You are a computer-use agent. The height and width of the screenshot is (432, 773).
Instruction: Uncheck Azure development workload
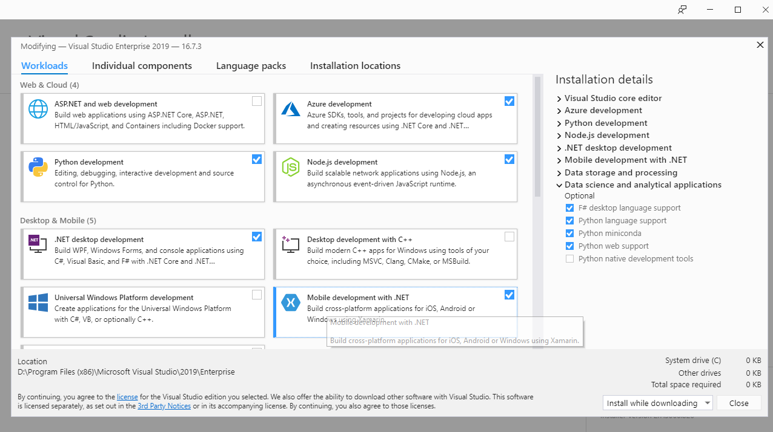(x=509, y=101)
